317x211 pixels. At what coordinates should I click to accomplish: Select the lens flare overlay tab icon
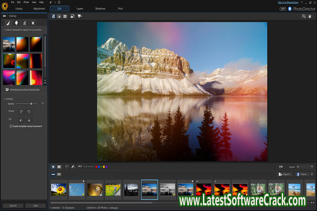coord(33,23)
